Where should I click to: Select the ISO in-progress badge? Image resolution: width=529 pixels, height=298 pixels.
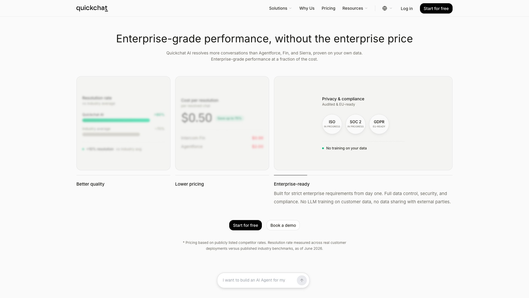point(332,124)
